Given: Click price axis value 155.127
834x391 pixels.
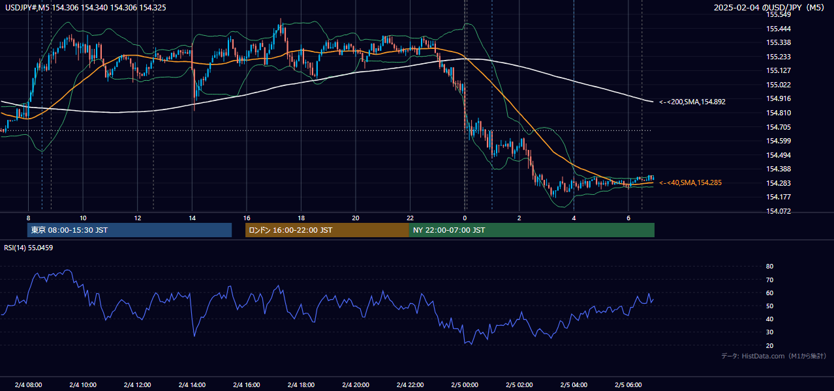Looking at the screenshot, I should click(x=779, y=70).
